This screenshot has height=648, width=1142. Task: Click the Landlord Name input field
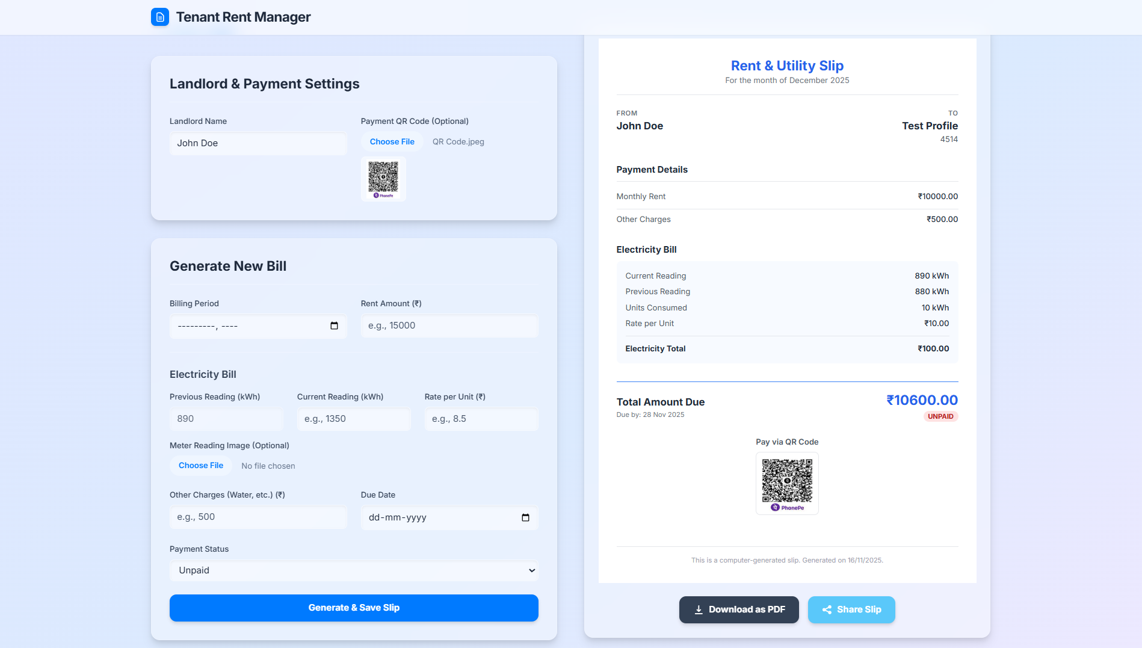pyautogui.click(x=258, y=143)
